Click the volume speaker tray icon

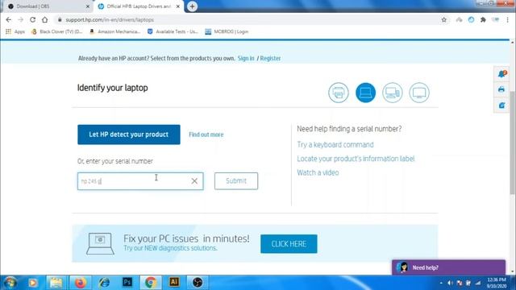click(450, 283)
